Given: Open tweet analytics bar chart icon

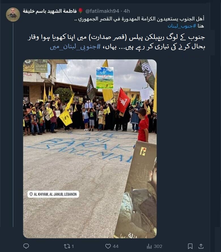Looking at the screenshot, I should pos(149,246).
